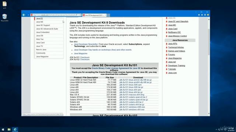Open Demos and Videos sidebar link
The width and height of the screenshot is (236, 132).
[177, 51]
